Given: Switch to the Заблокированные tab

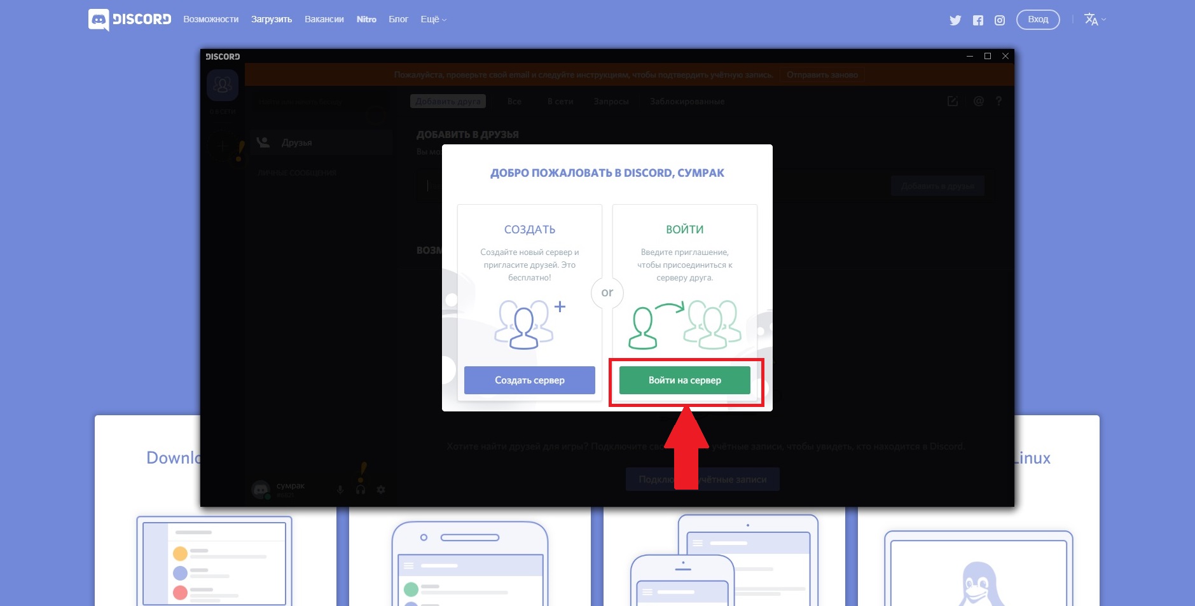Looking at the screenshot, I should pyautogui.click(x=687, y=101).
